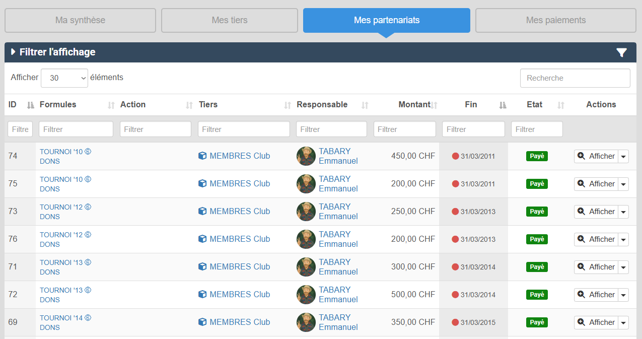The height and width of the screenshot is (339, 642).
Task: Click the Payé badge in row 72
Action: click(537, 295)
